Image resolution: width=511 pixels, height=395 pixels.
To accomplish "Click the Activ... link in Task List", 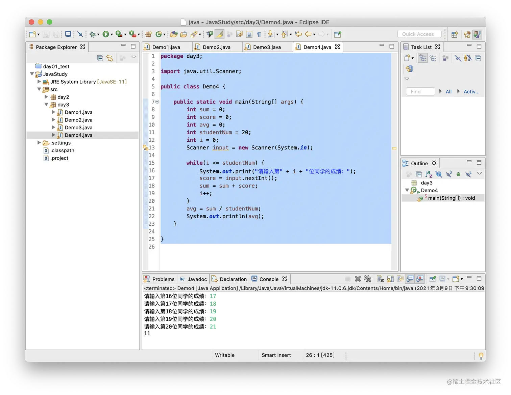I will (x=471, y=92).
